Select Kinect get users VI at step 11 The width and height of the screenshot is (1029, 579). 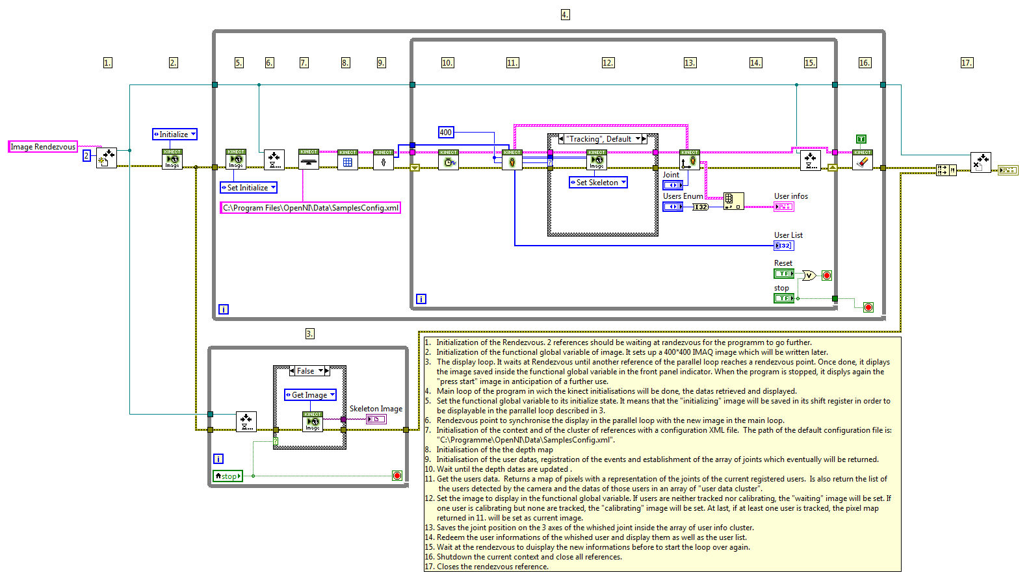[512, 160]
